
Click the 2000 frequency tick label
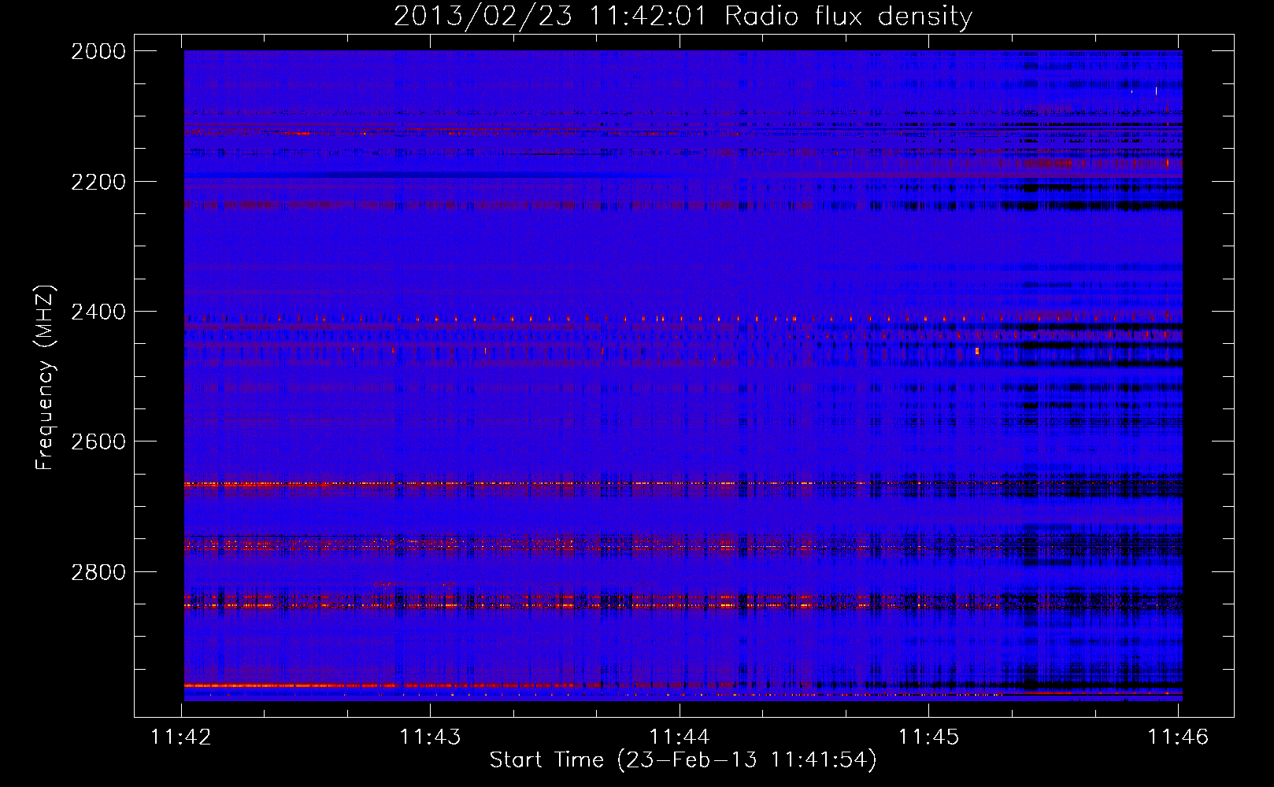coord(98,51)
